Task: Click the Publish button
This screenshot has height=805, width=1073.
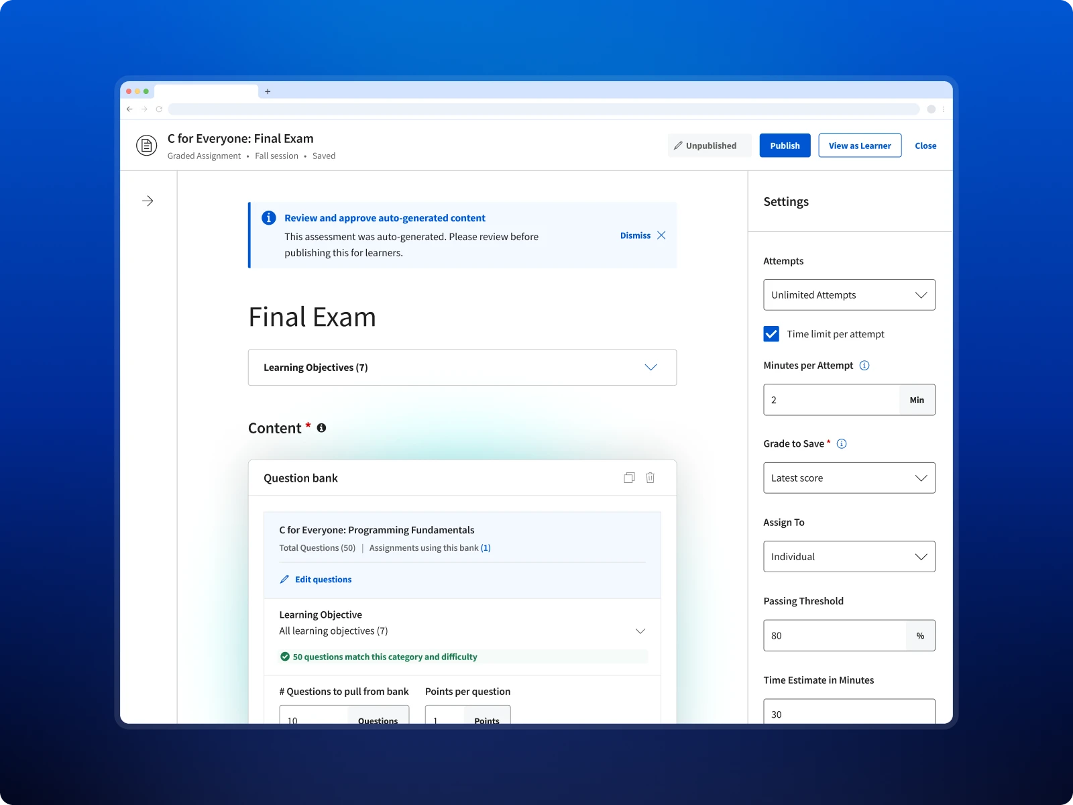Action: (785, 146)
